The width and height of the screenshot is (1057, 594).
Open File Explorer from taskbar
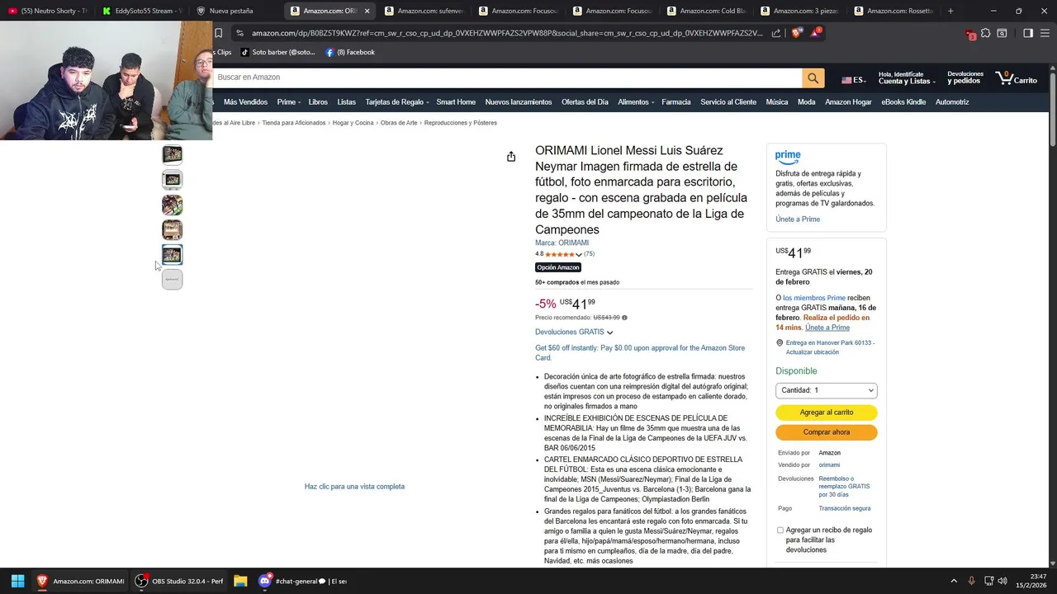pos(240,581)
